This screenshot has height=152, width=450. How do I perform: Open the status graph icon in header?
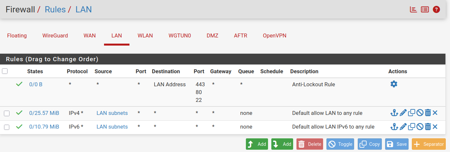click(x=413, y=9)
